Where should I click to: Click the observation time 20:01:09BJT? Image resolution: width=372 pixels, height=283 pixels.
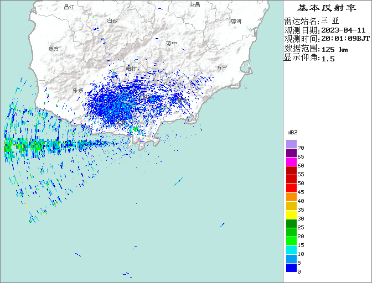pyautogui.click(x=345, y=39)
